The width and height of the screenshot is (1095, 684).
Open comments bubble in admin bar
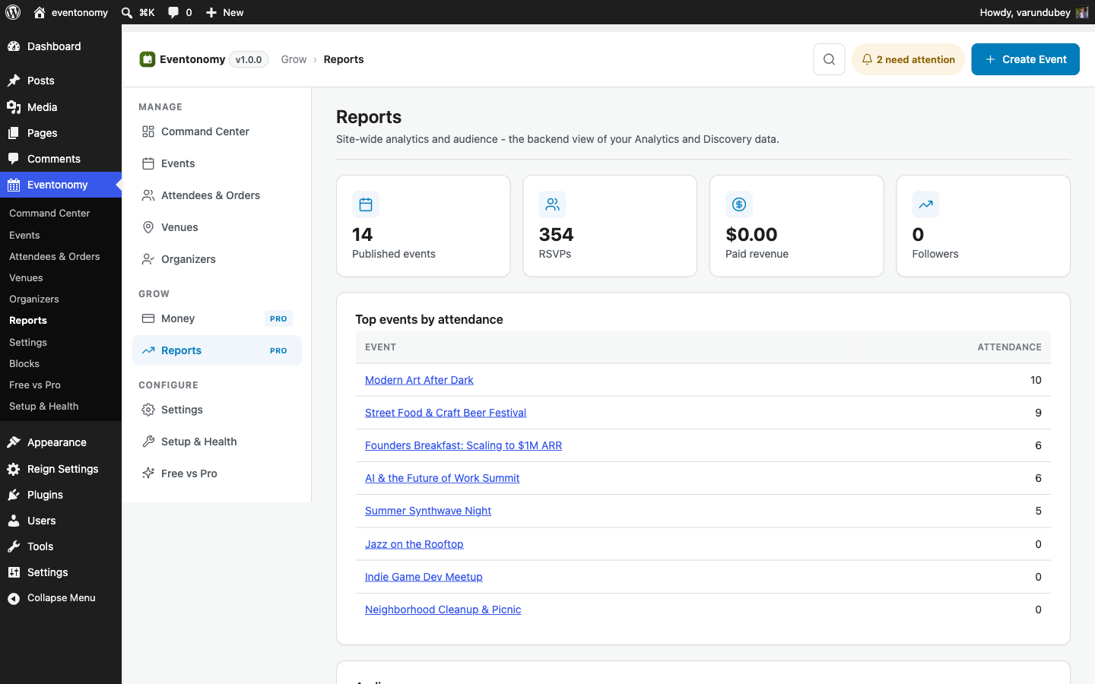pos(173,12)
